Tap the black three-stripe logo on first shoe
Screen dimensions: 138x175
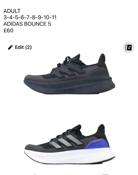pyautogui.click(x=68, y=71)
